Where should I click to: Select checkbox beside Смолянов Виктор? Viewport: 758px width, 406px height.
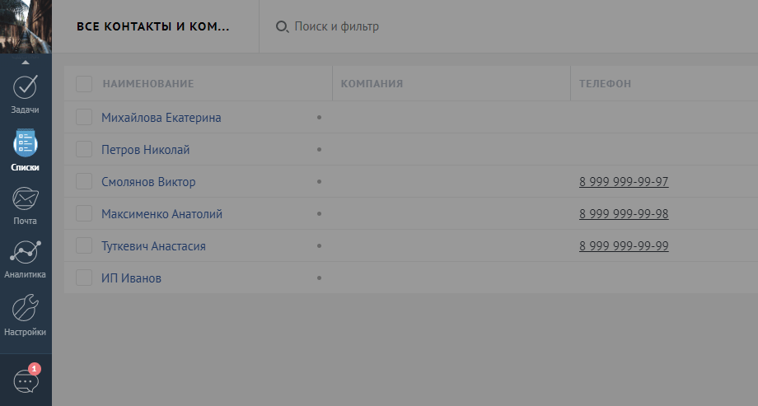click(84, 181)
